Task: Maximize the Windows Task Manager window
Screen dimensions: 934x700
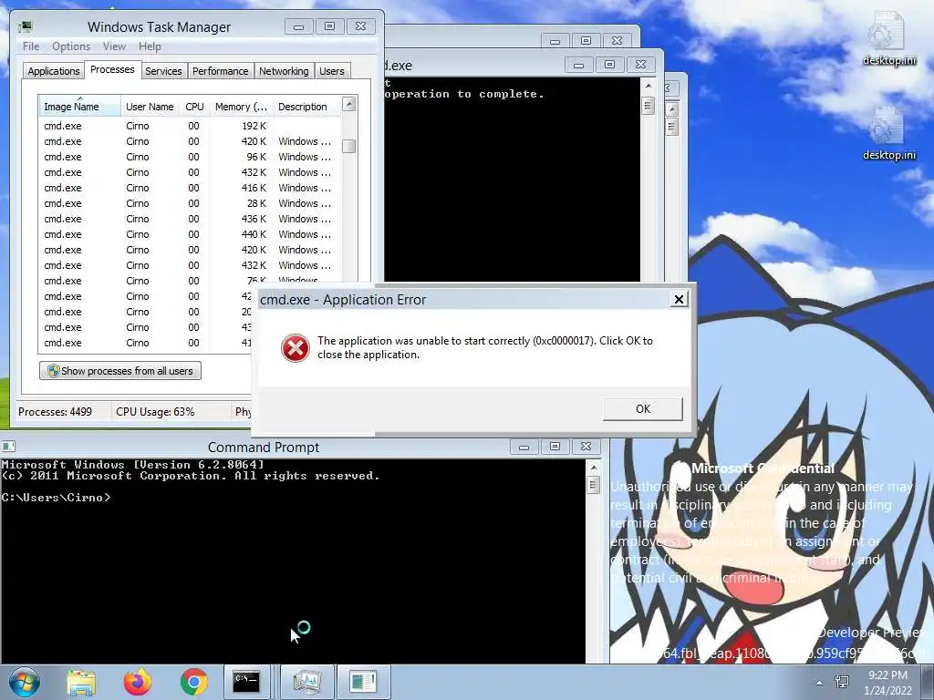Action: tap(330, 26)
